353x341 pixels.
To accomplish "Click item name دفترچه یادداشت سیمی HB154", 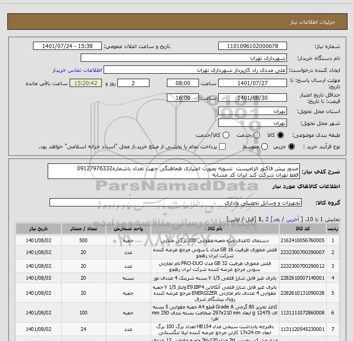I will point(215,329).
